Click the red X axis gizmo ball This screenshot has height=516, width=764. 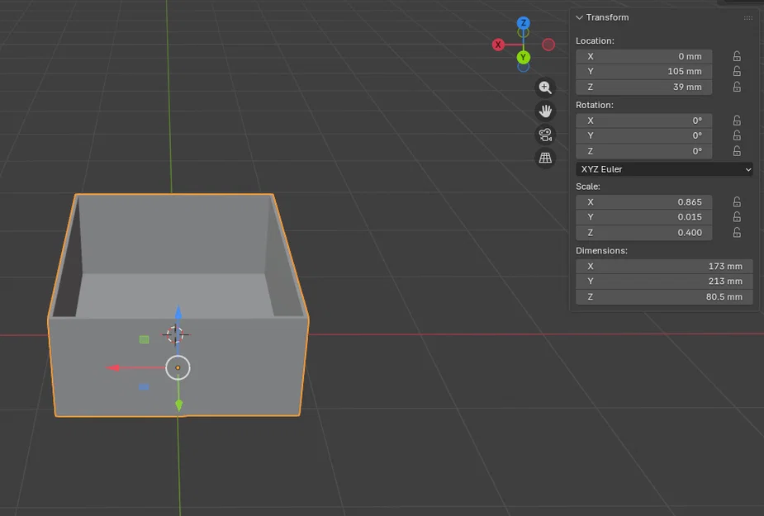(498, 45)
